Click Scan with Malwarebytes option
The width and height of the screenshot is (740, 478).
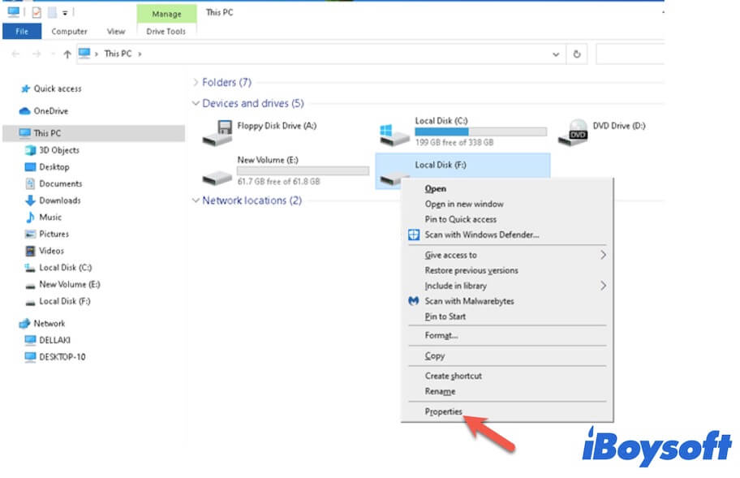tap(469, 301)
